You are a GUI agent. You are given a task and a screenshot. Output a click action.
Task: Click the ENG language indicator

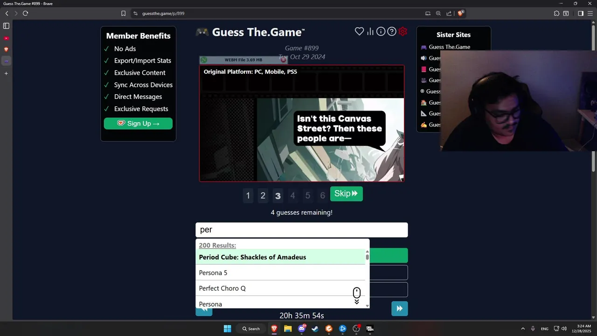[x=545, y=329]
